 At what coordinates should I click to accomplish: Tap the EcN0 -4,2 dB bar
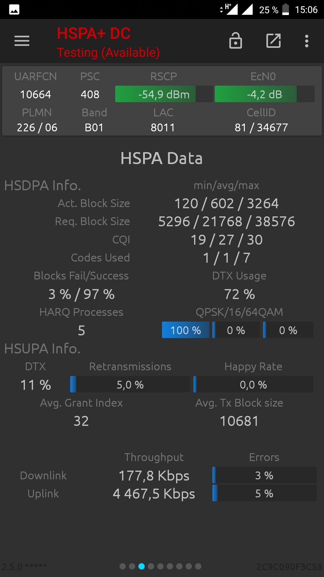click(265, 94)
